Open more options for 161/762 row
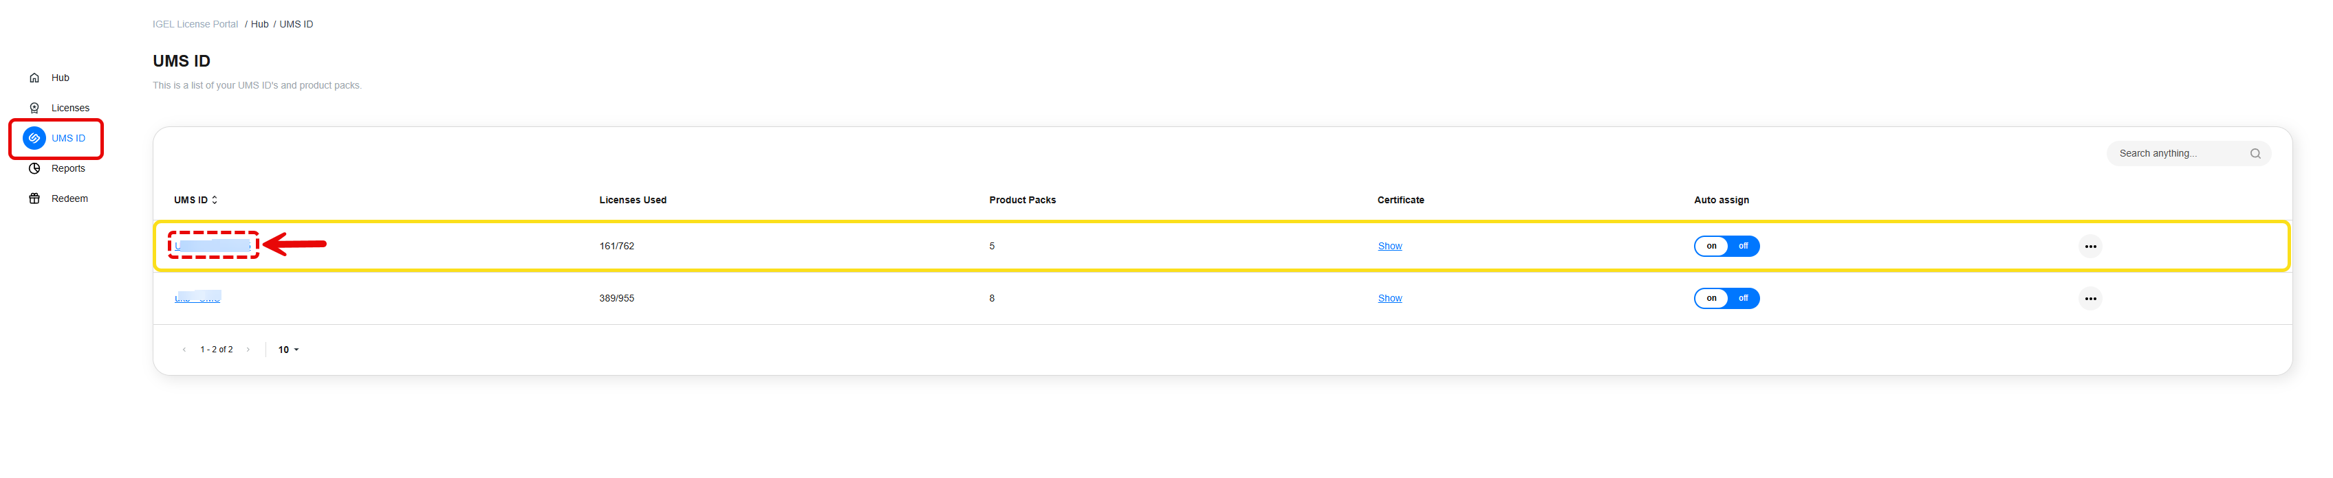 tap(2090, 247)
